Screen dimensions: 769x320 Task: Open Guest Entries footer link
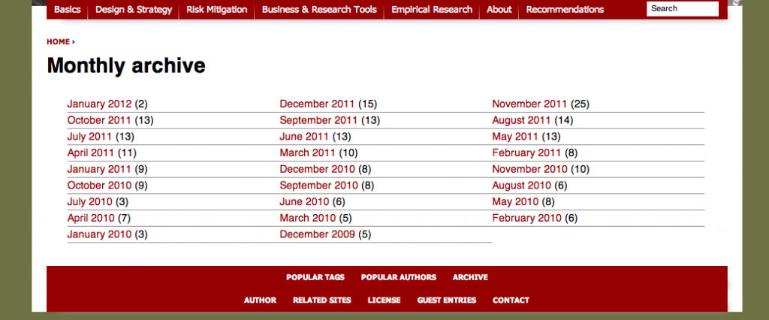pos(447,300)
